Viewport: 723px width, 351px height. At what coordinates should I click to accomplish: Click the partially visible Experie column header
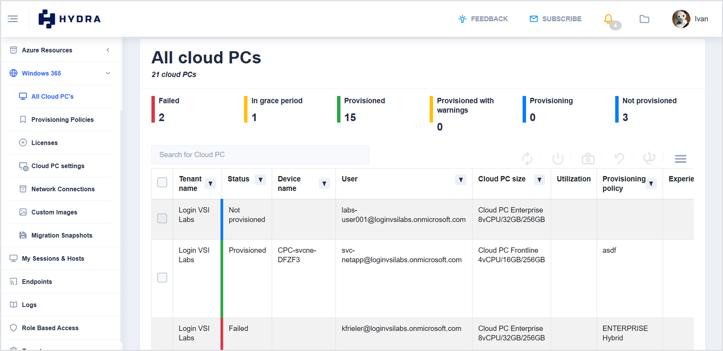(681, 179)
